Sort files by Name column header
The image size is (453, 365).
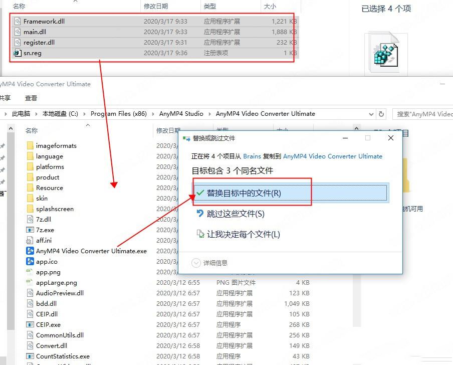click(x=32, y=130)
